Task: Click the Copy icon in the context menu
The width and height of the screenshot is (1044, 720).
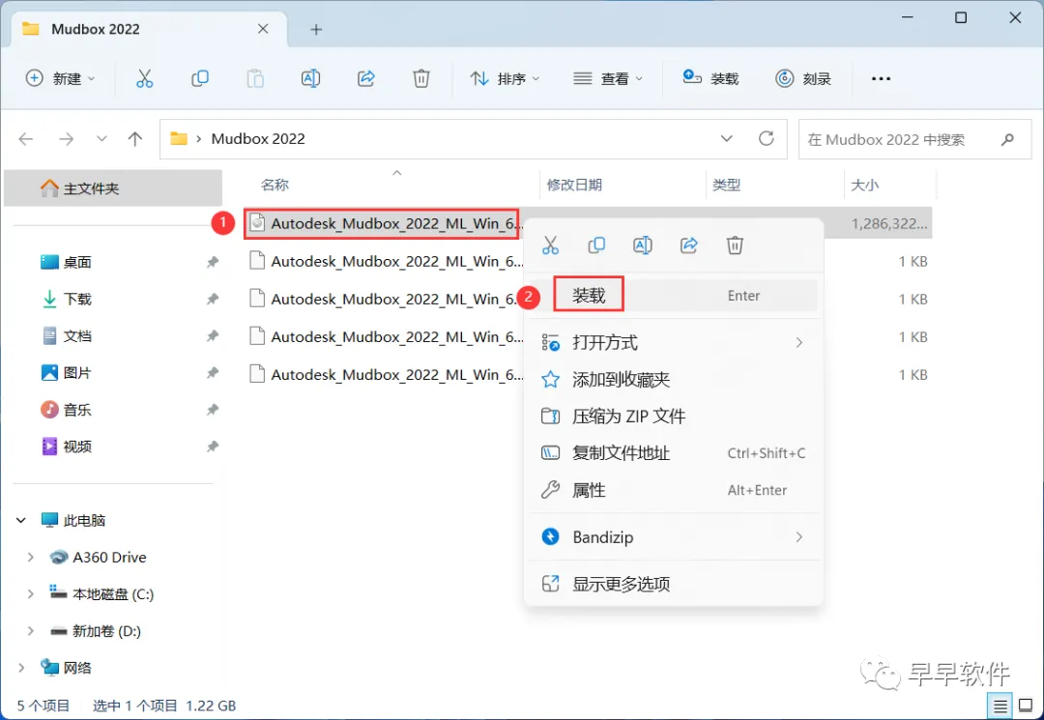Action: [596, 245]
